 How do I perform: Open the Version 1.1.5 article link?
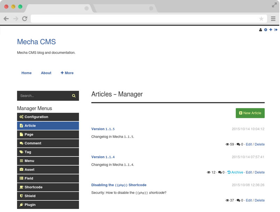(x=103, y=129)
